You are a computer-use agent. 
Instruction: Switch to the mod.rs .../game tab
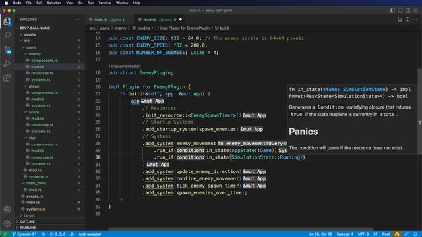[x=110, y=20]
